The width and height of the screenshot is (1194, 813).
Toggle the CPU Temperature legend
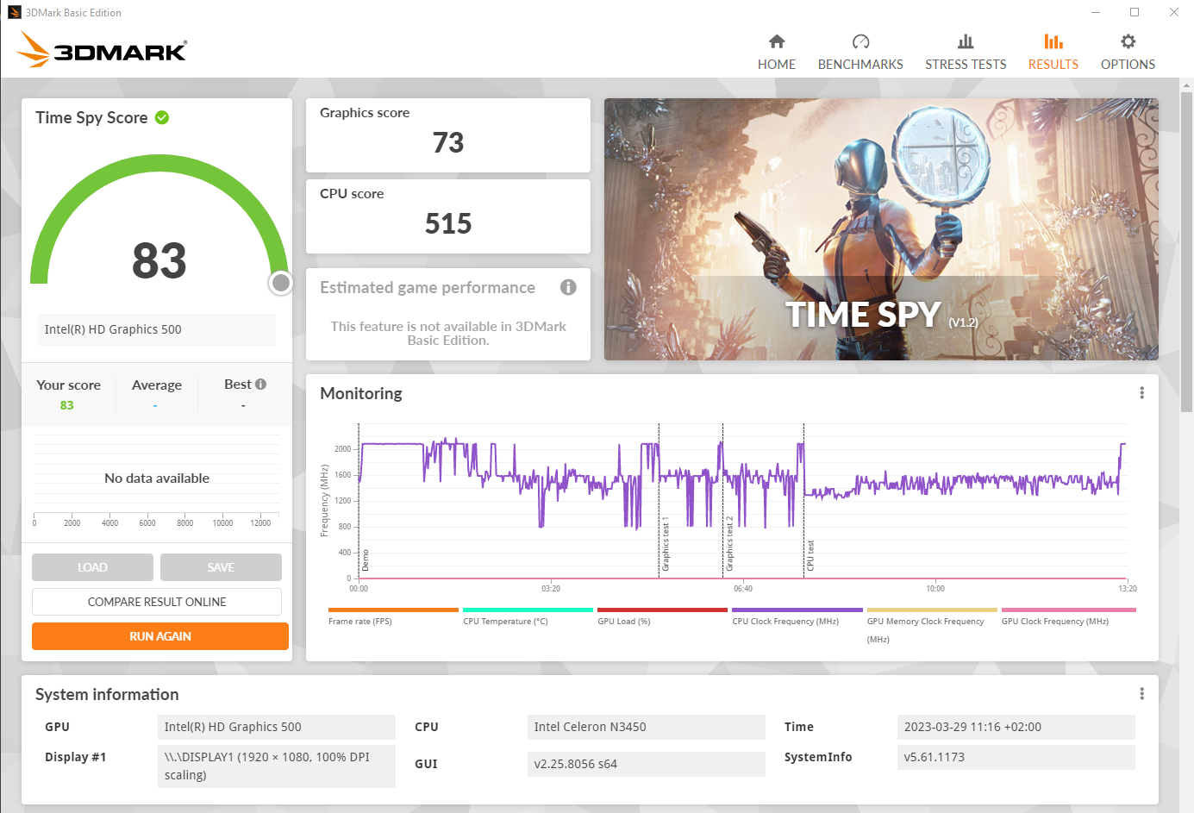528,616
